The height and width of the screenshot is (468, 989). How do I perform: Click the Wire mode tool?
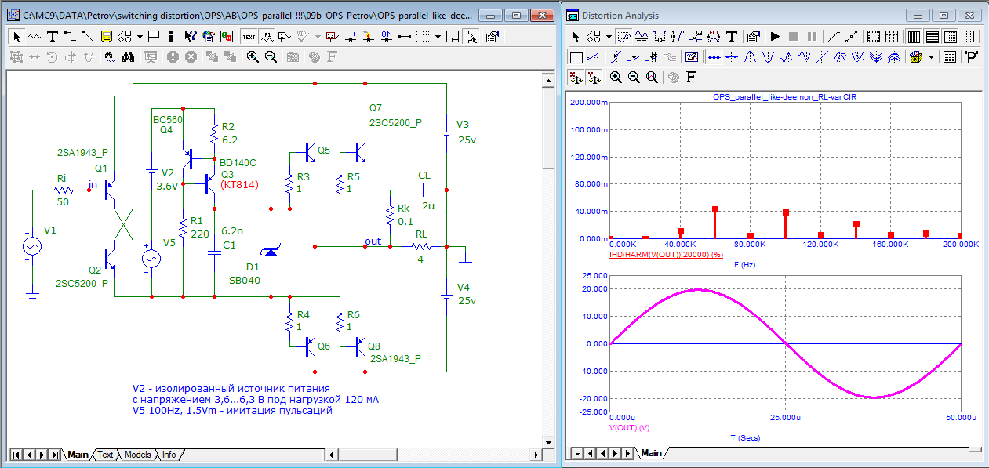point(69,36)
